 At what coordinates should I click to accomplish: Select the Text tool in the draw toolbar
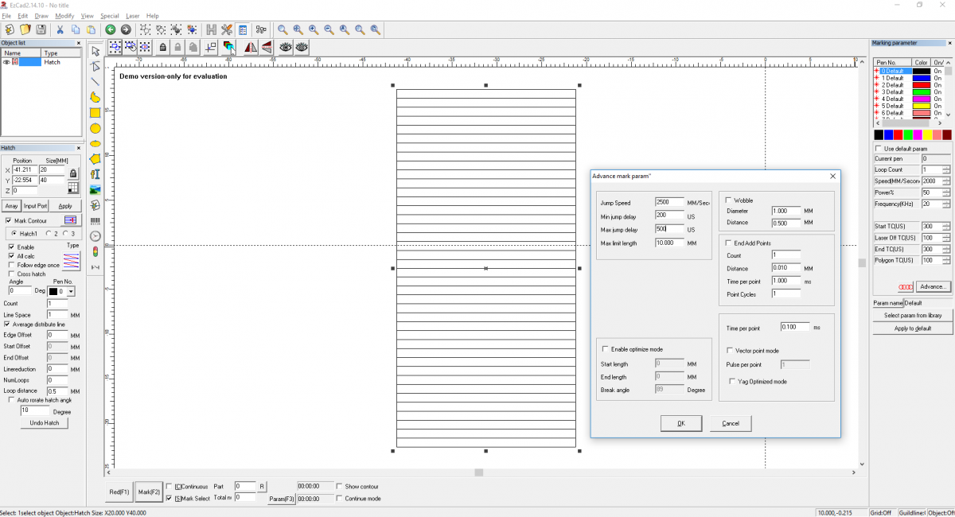[95, 174]
